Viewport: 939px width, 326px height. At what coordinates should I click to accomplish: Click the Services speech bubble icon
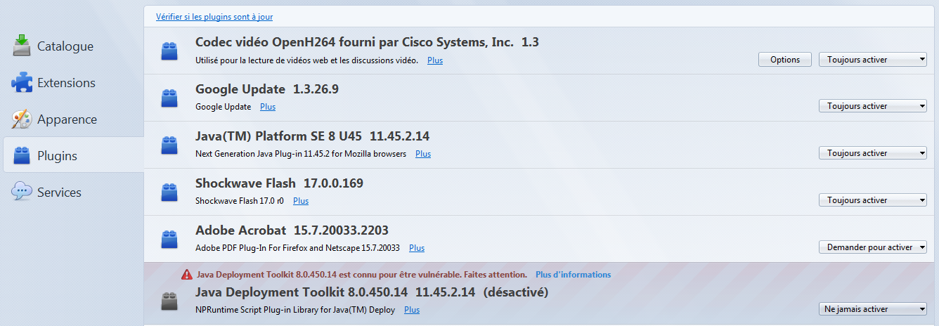tap(22, 192)
